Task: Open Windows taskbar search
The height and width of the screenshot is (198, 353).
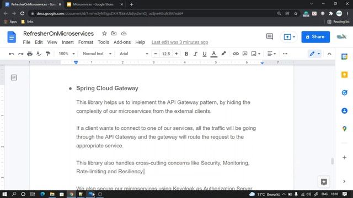Action: (x=14, y=194)
